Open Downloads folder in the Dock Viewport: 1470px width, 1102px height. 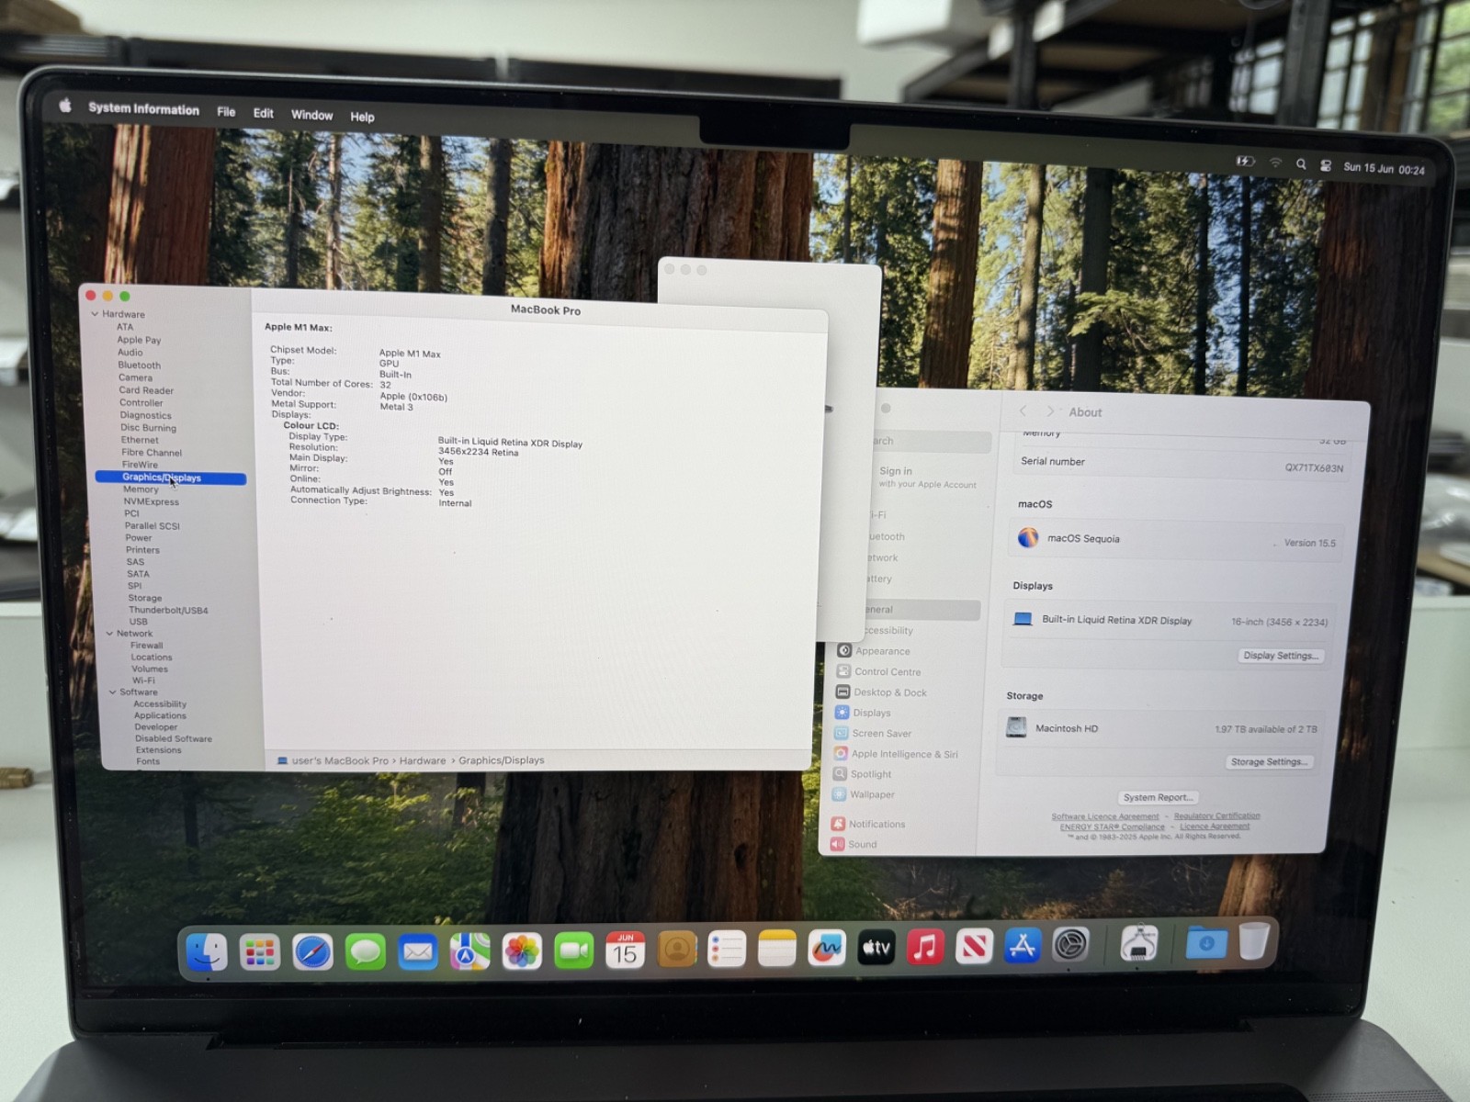click(x=1206, y=941)
